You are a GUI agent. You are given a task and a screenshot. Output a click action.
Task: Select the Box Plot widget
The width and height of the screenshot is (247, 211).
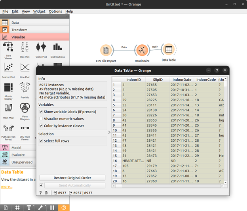25,50
